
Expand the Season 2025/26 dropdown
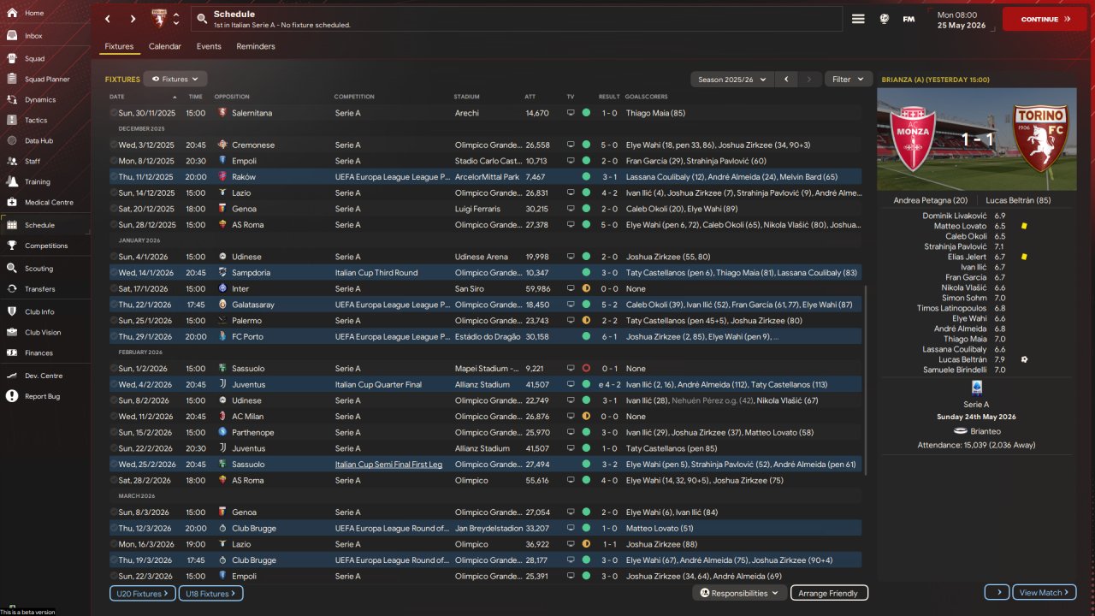(x=731, y=80)
